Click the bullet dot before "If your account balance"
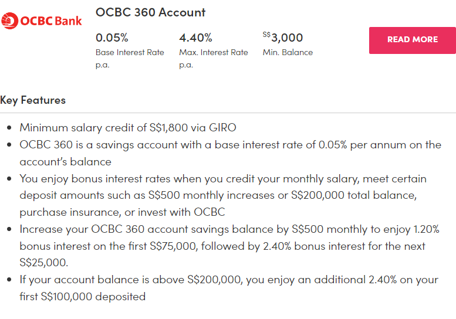This screenshot has height=319, width=456. (8, 280)
